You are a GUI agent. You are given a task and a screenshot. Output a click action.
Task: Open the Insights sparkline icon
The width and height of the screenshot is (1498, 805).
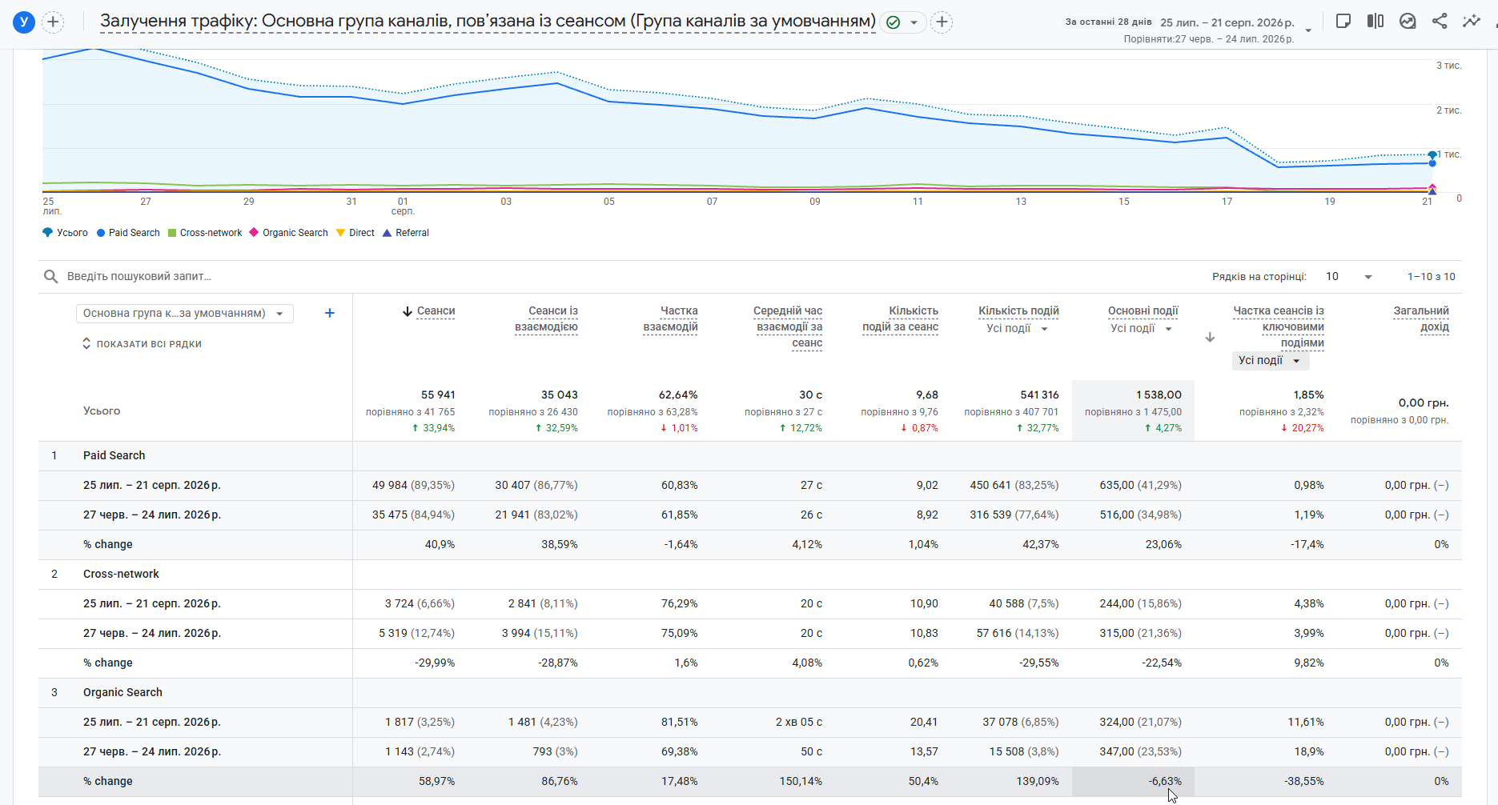1472,22
